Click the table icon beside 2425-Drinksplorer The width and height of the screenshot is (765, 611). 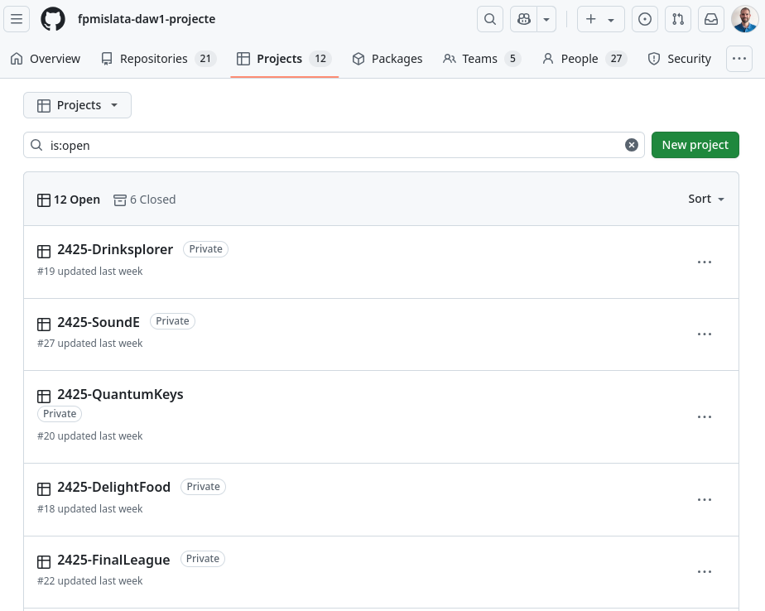point(44,252)
